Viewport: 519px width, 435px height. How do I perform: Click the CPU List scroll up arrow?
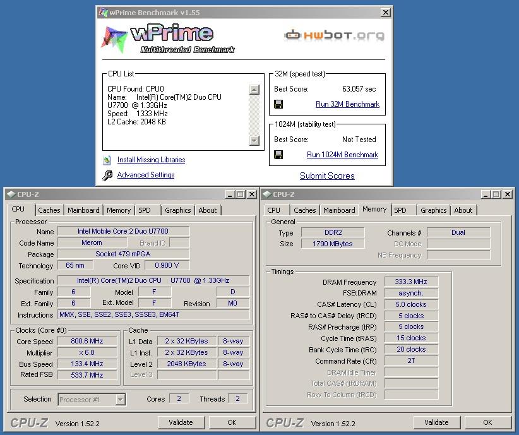click(x=254, y=90)
